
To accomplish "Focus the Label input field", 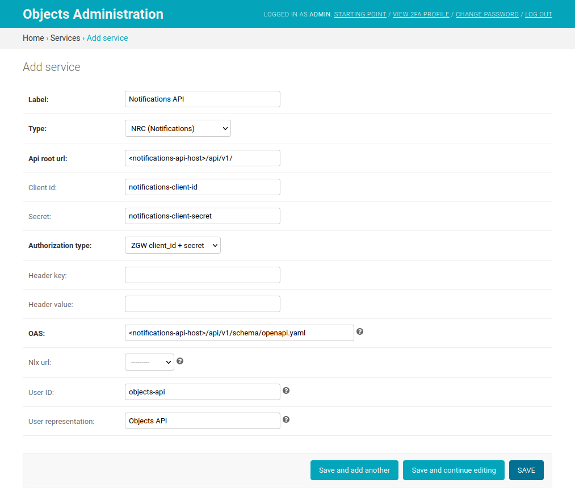I will (203, 99).
